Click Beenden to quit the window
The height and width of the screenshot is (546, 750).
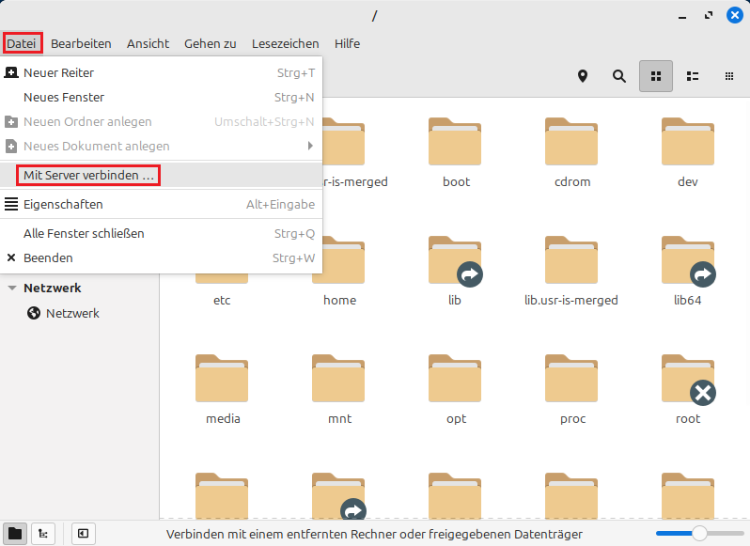coord(48,257)
